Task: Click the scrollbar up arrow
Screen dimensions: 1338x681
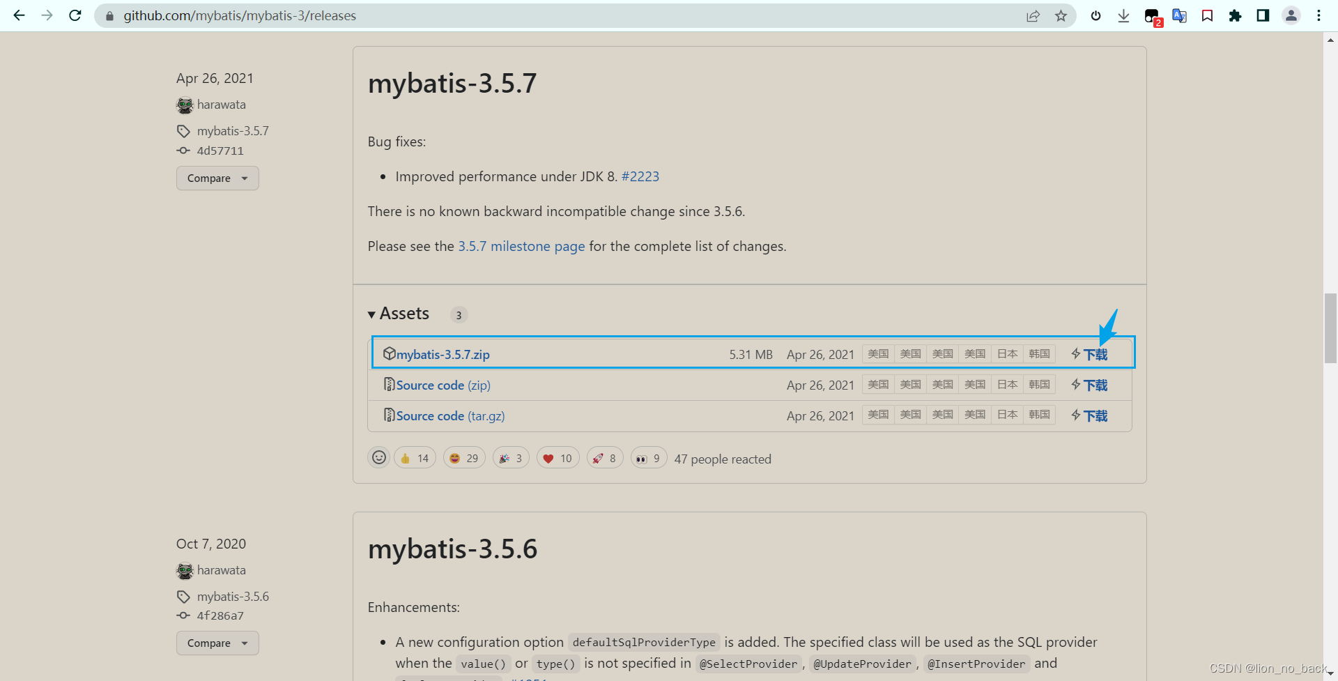Action: coord(1330,40)
